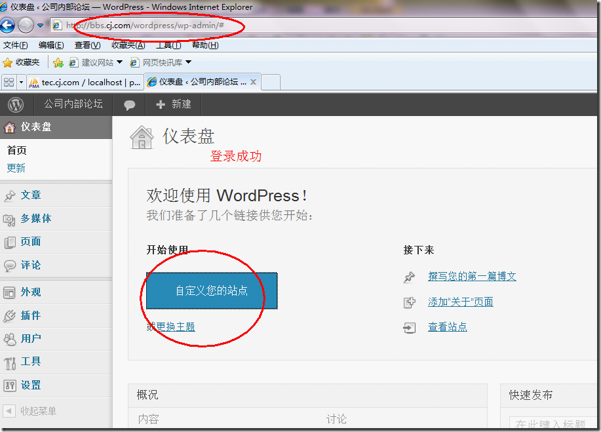Collapse the sidebar with 收起菜单
The image size is (601, 432).
pyautogui.click(x=29, y=411)
